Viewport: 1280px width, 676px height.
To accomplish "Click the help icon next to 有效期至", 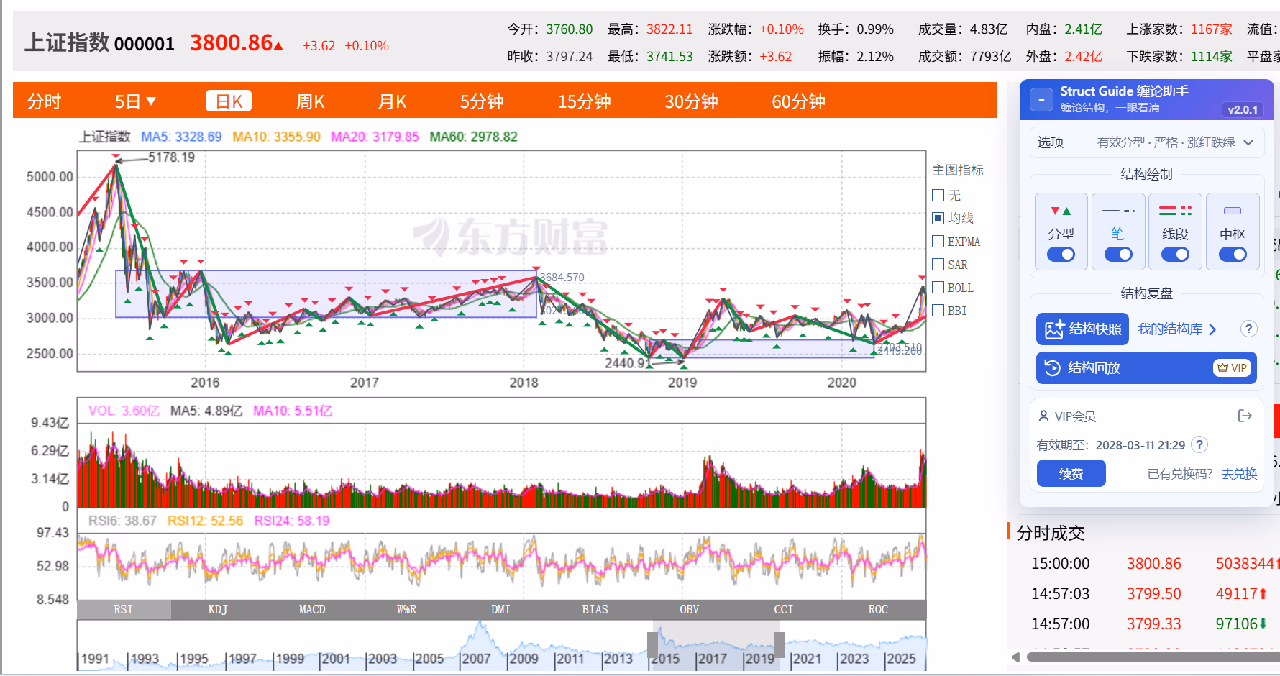I will [x=1199, y=444].
